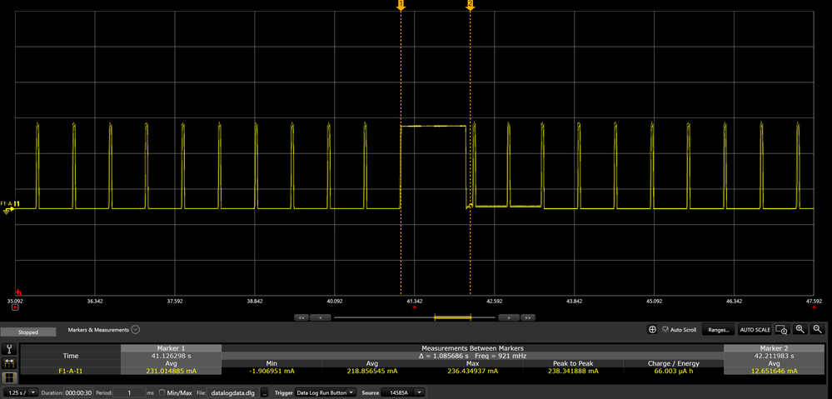Screen dimensions: 832x399
Task: Click the Duration 000:00:30 field
Action: (x=78, y=392)
